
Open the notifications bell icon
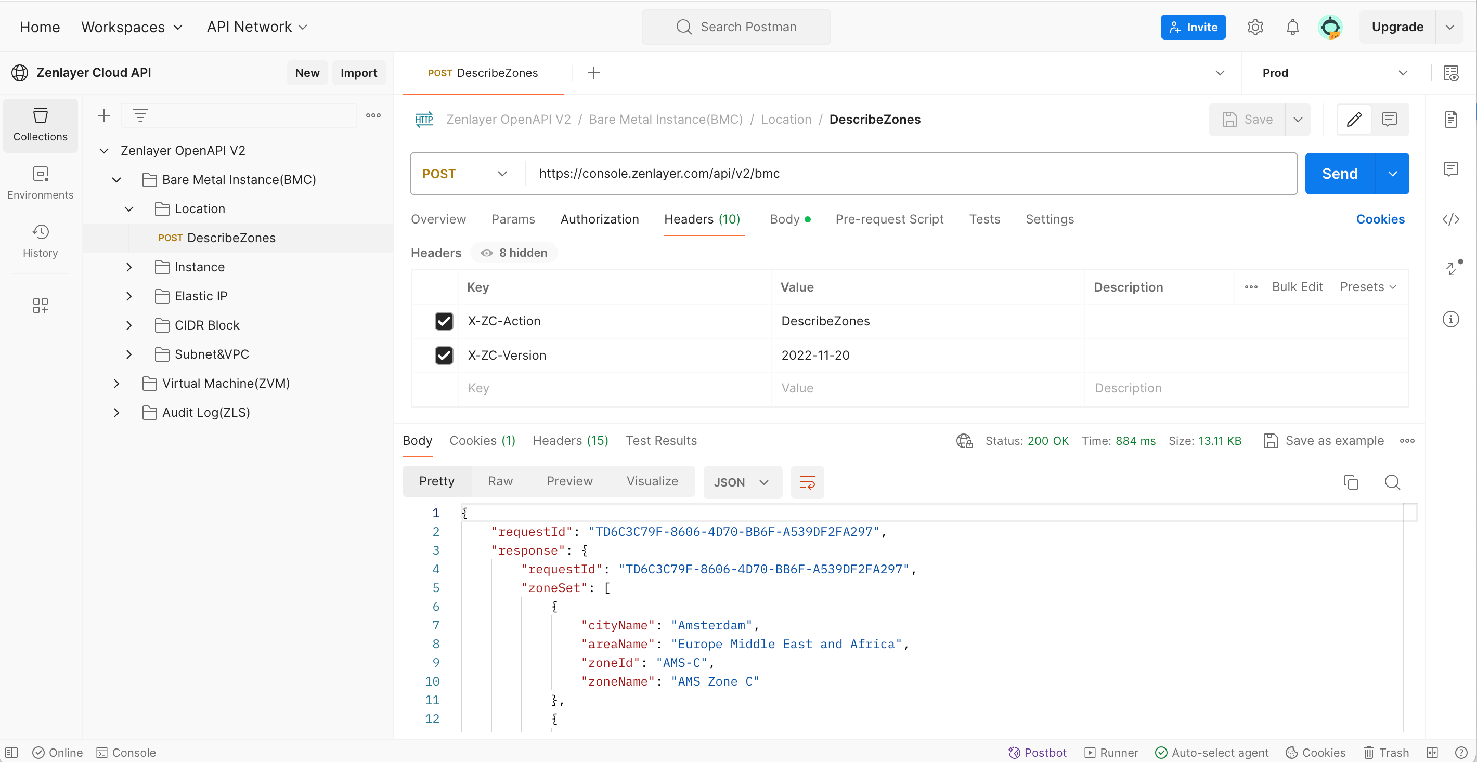(1292, 27)
